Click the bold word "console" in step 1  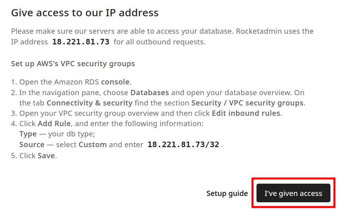(115, 82)
